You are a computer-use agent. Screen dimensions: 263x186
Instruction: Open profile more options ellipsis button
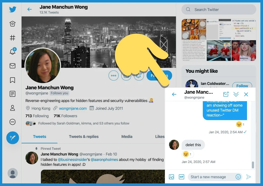(114, 76)
